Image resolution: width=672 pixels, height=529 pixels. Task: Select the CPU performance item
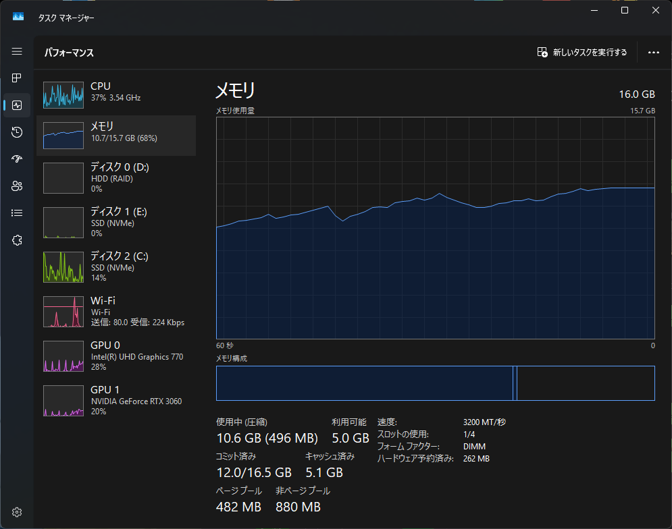[116, 92]
